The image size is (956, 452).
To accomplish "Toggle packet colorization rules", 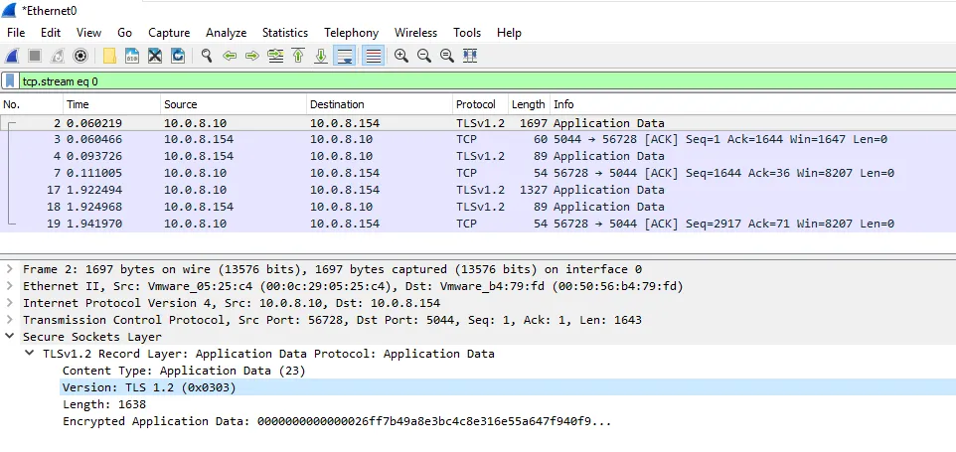I will click(373, 56).
